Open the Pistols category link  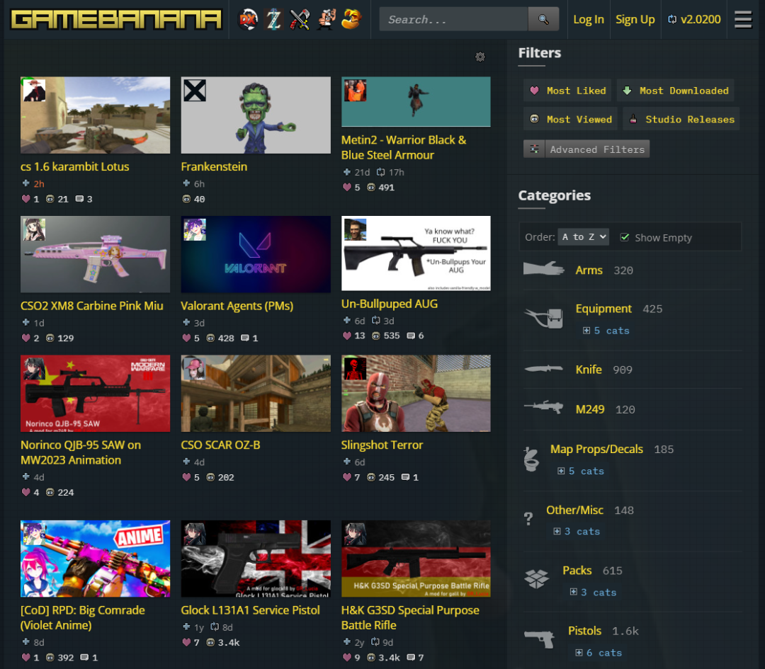584,631
